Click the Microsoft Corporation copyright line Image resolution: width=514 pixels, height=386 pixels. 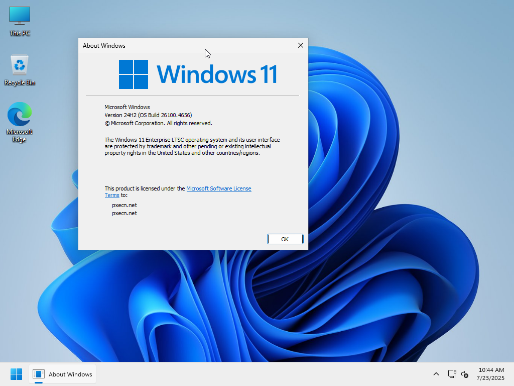pyautogui.click(x=158, y=123)
